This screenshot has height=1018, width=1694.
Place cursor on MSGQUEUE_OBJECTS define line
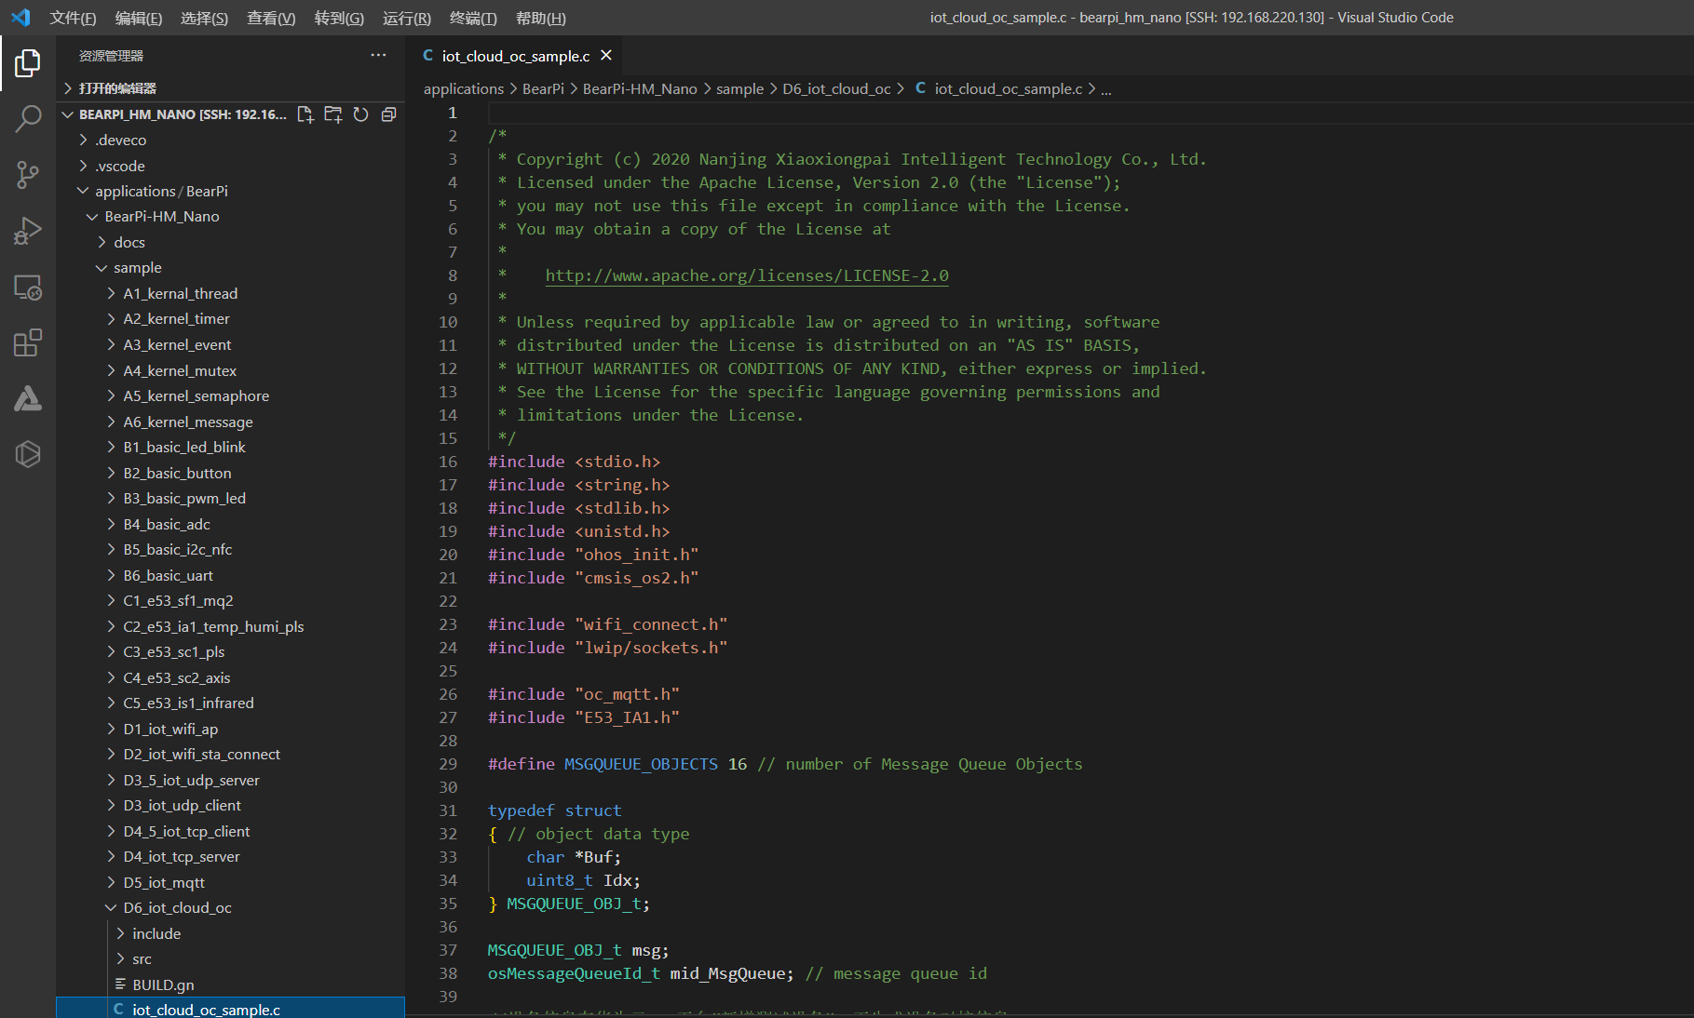click(785, 764)
